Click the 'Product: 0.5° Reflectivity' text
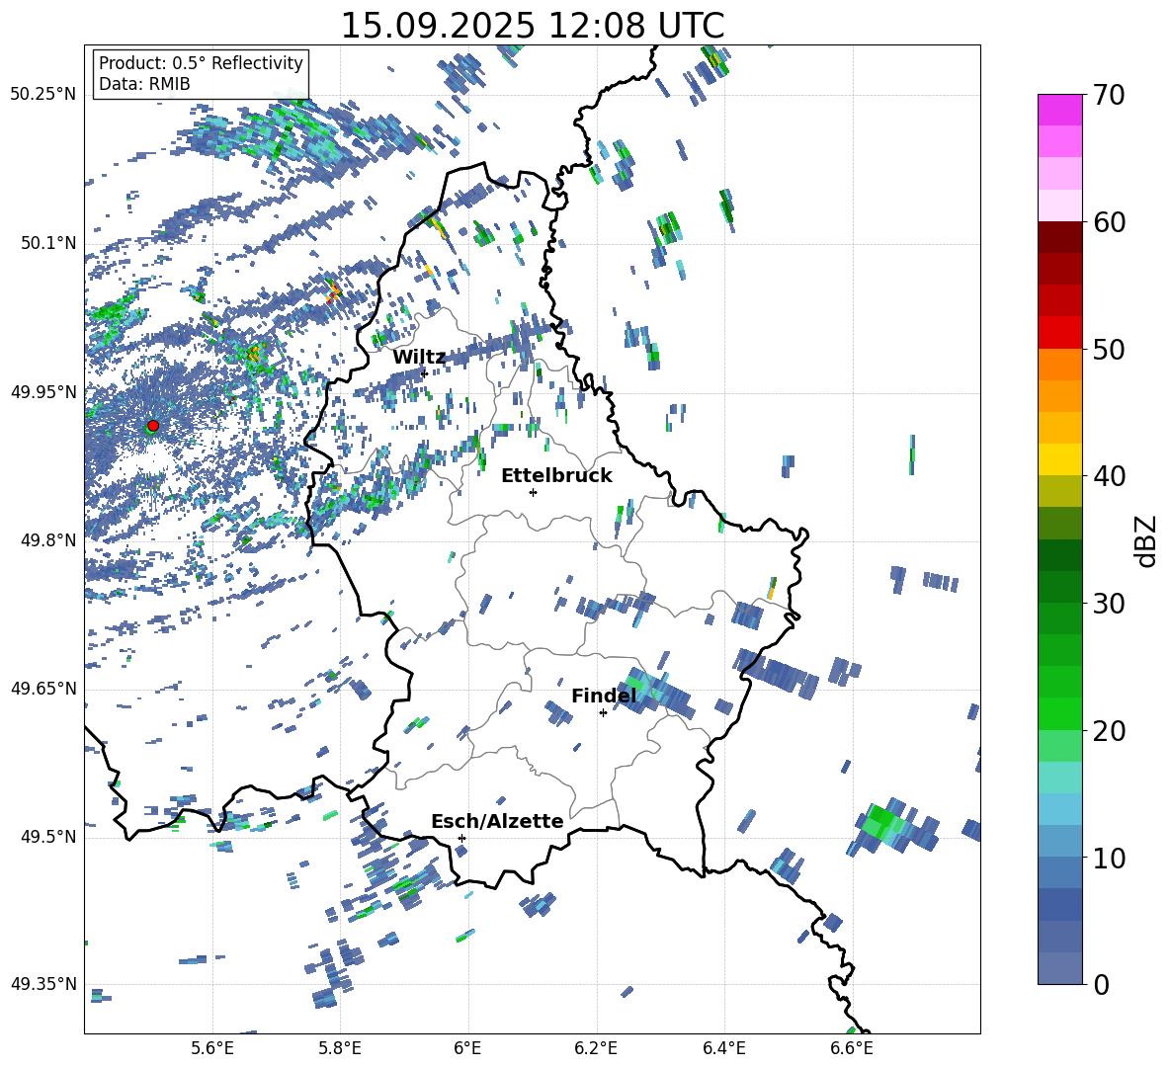This screenshot has height=1068, width=1170. pos(201,63)
